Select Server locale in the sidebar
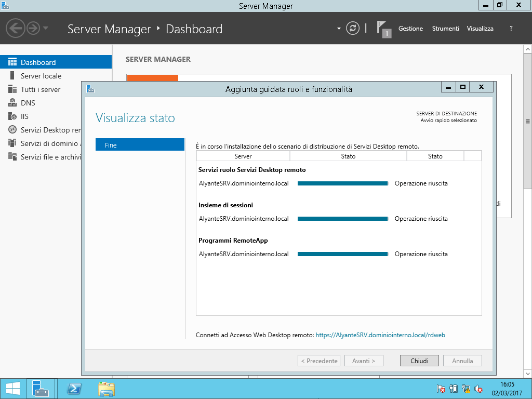This screenshot has height=399, width=532. tap(41, 76)
